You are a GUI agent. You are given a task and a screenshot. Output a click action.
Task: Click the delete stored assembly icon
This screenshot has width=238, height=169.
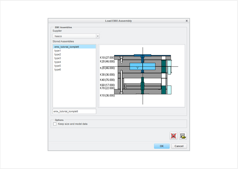173,136
